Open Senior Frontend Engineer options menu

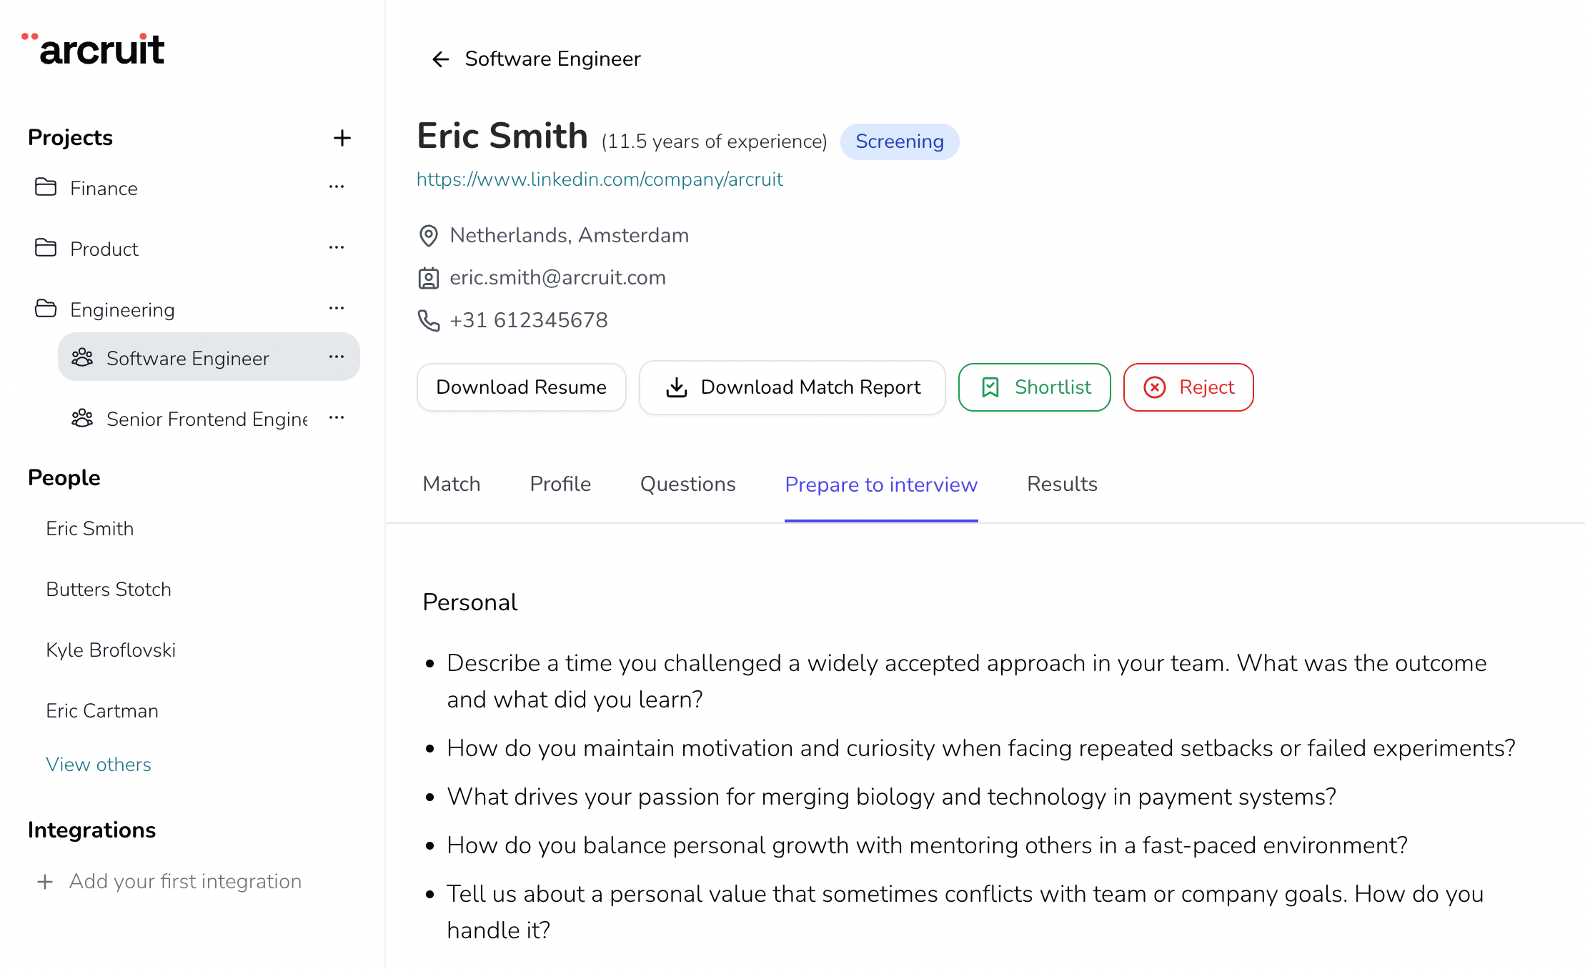tap(337, 418)
